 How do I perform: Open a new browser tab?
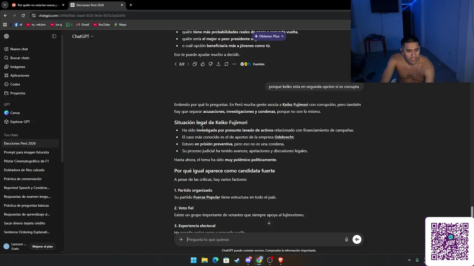click(131, 5)
